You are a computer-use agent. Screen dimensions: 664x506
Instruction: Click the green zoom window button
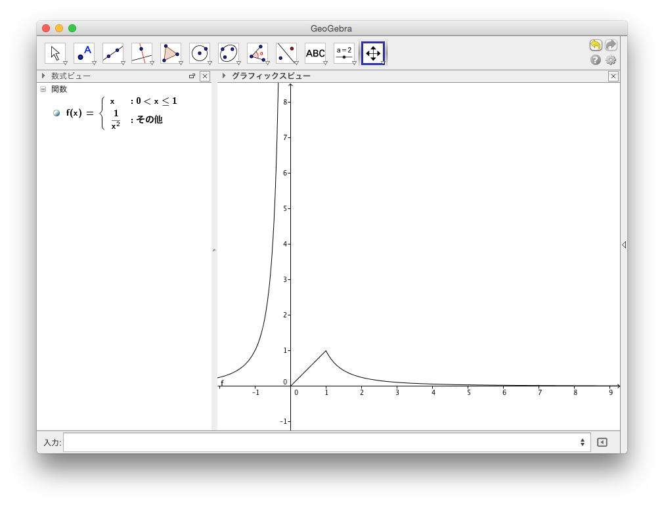click(72, 28)
